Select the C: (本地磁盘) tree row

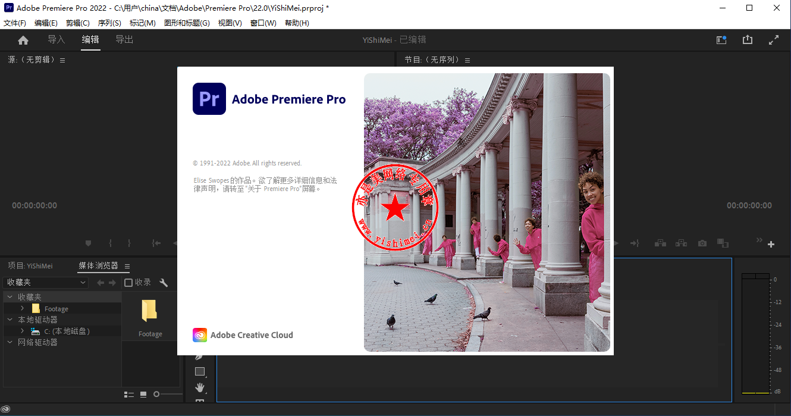62,331
